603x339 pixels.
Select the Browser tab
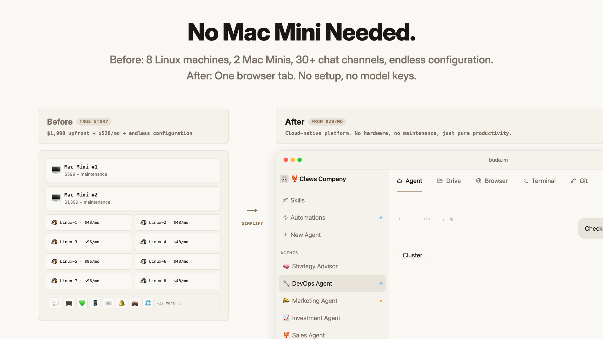492,181
